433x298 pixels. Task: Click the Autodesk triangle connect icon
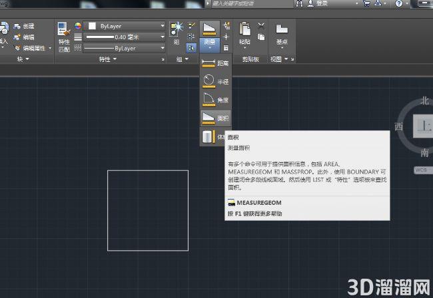tap(378, 3)
